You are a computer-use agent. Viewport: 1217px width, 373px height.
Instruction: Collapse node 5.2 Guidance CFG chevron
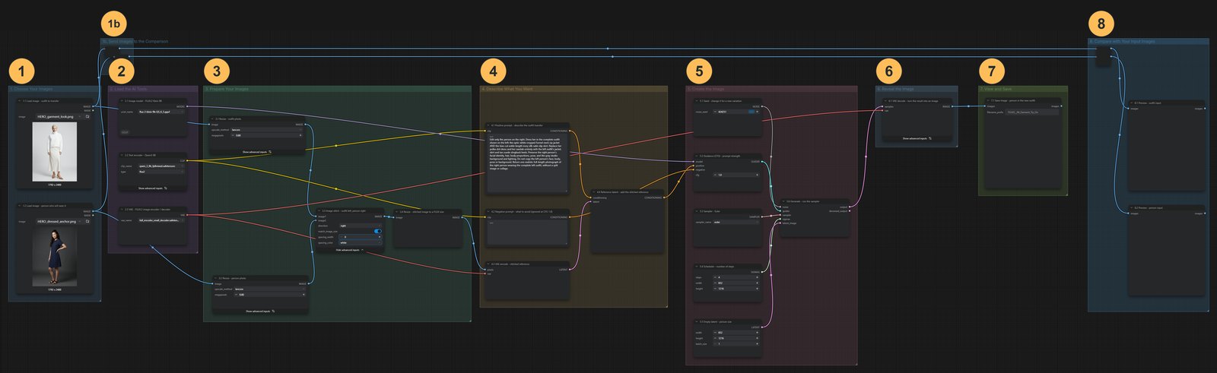[x=697, y=156]
